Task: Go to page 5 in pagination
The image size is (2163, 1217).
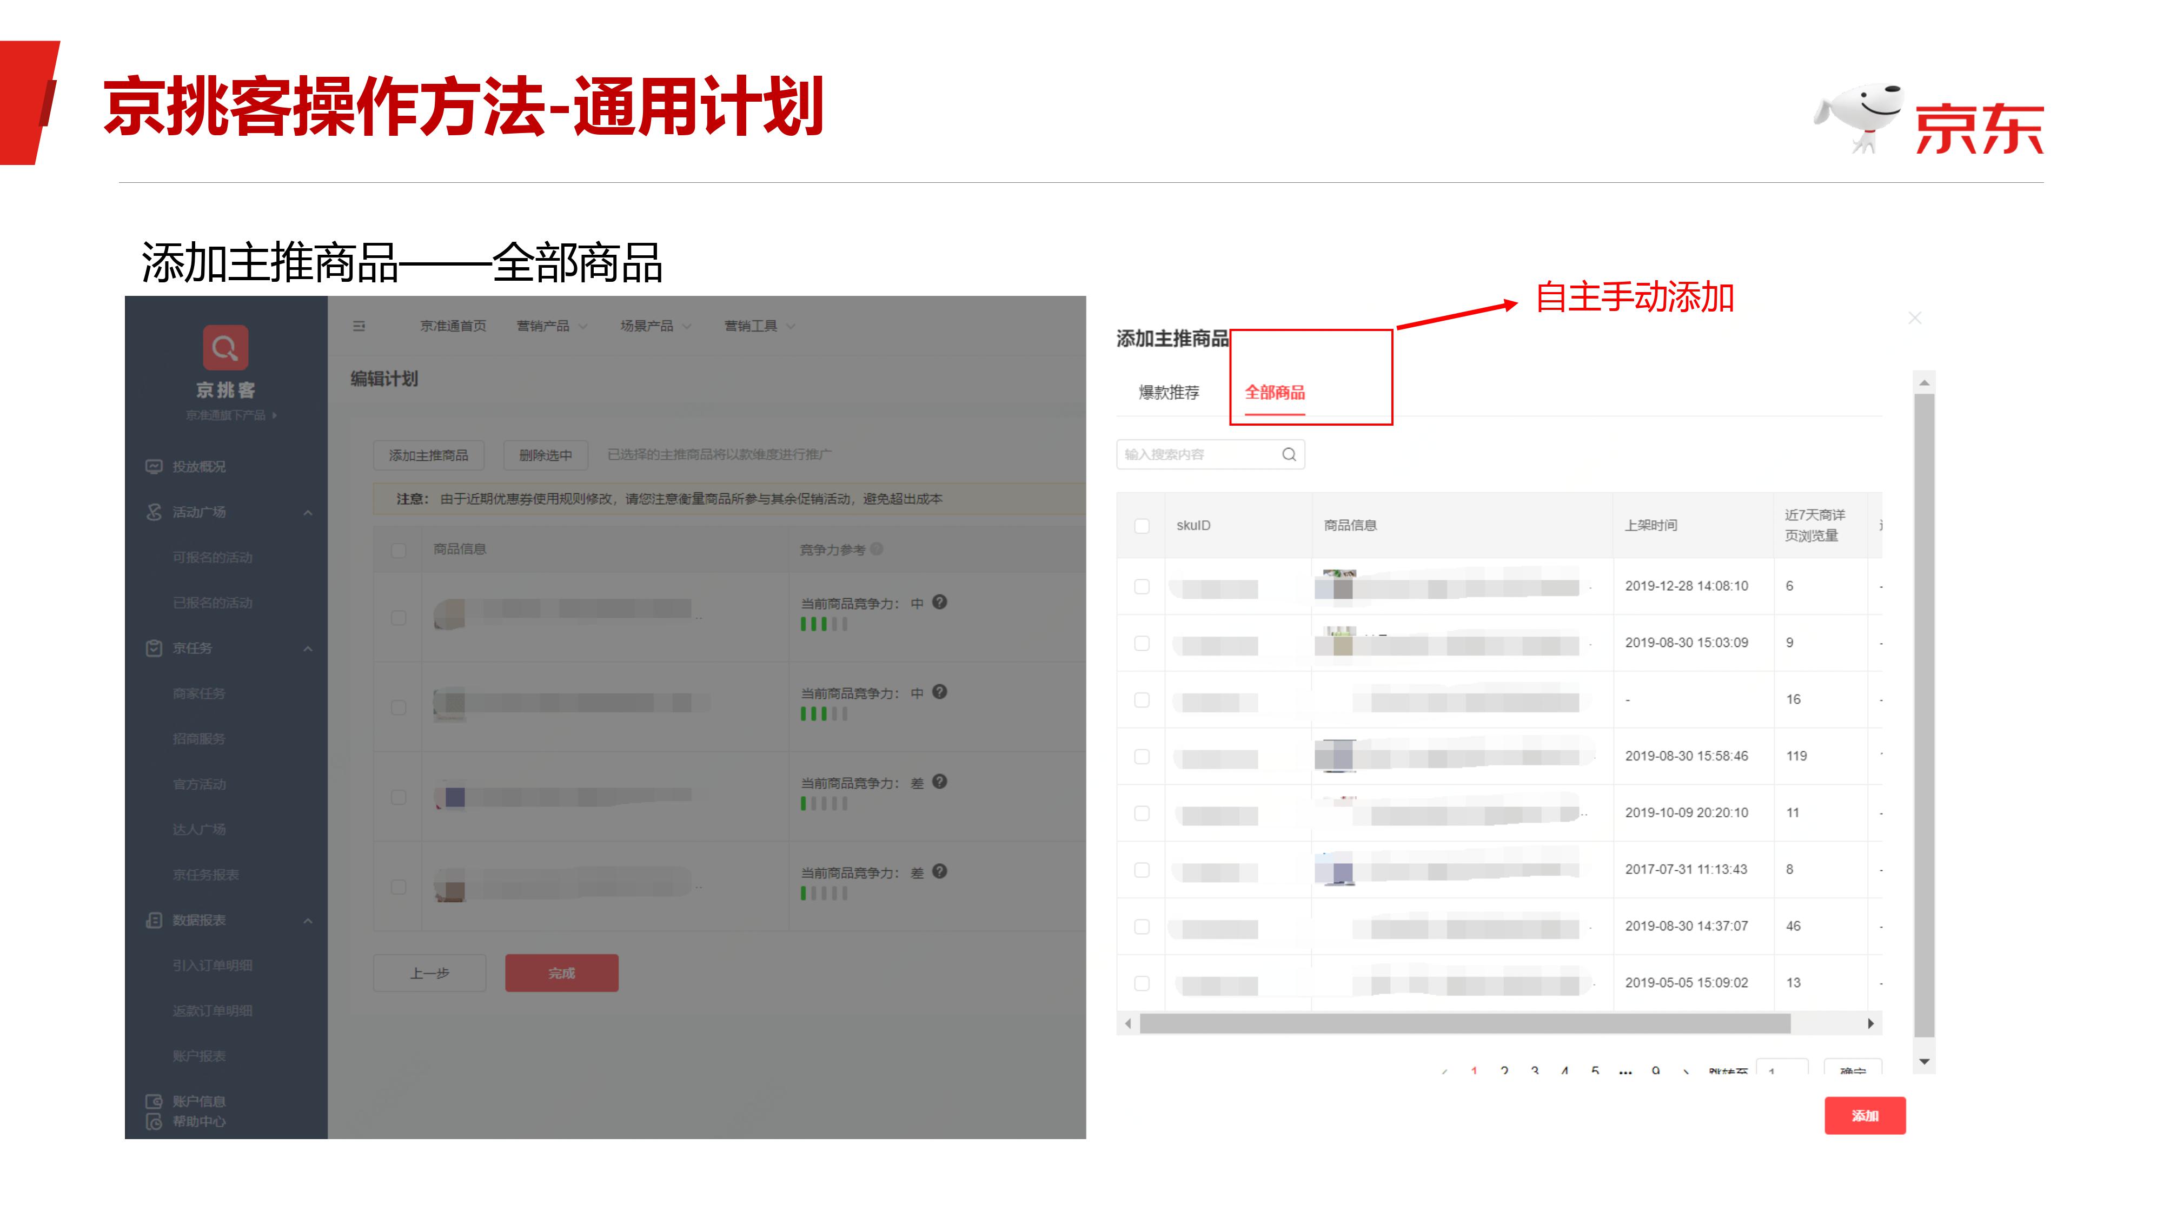Action: click(x=1595, y=1072)
